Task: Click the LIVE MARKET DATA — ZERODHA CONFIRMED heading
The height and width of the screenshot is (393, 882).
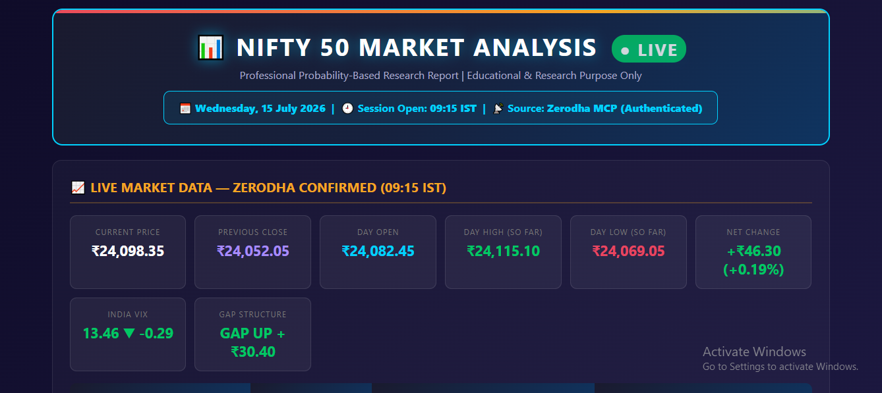Action: coord(268,188)
